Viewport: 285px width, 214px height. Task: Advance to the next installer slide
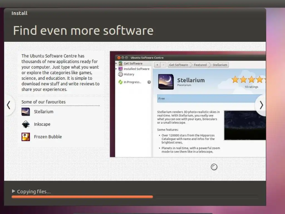point(261,105)
